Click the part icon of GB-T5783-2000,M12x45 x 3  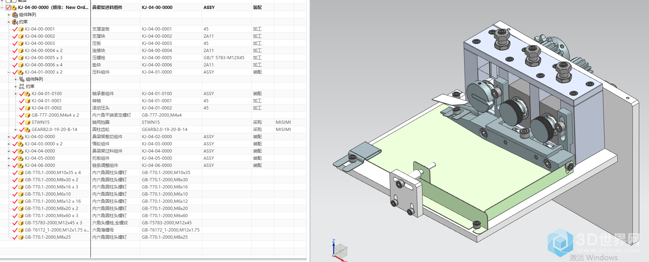pos(21,223)
